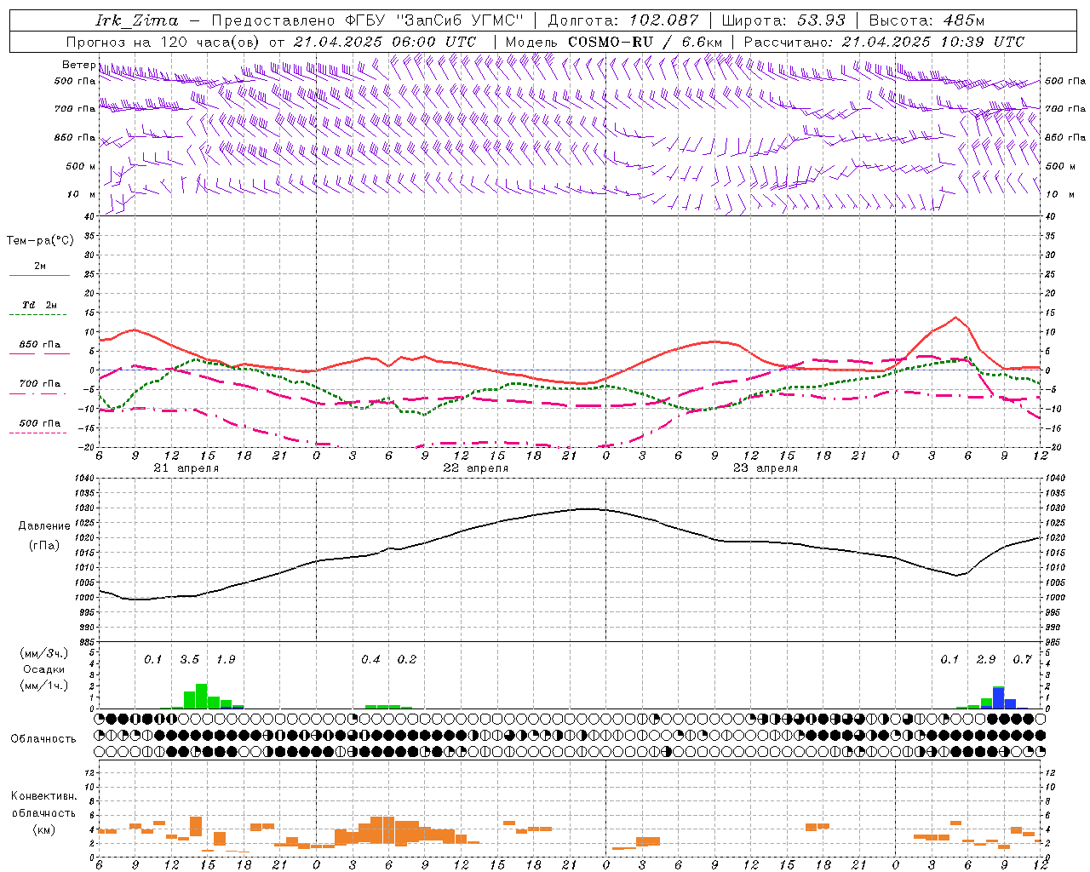Click 'Предоставлено ФГБУ "ЗапСиб УГМС"' header text
Screen dimensions: 1090x872
(x=367, y=20)
